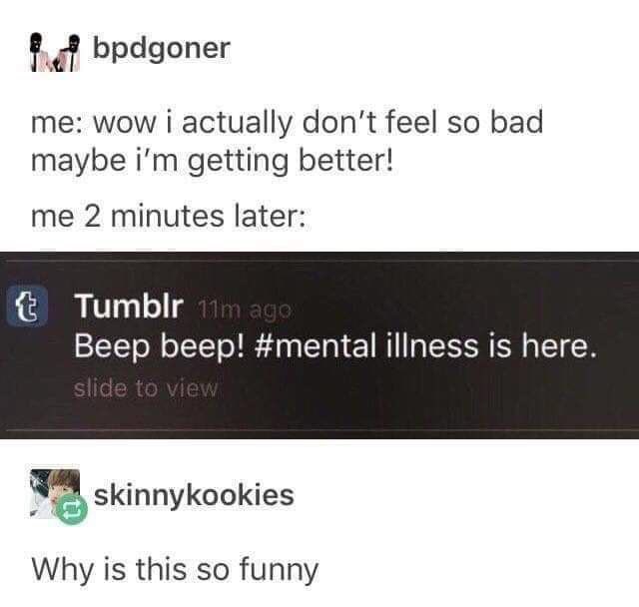Click the 'Why is this so funny' comment
This screenshot has width=639, height=607.
click(175, 569)
